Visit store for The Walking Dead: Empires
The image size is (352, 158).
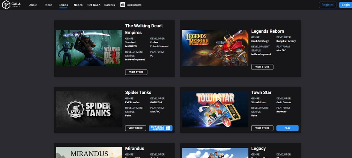136,72
